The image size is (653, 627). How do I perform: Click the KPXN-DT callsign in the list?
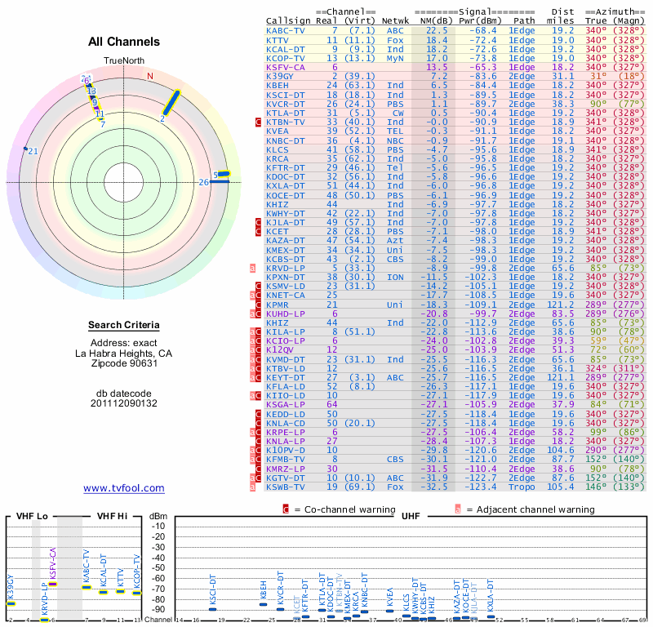pyautogui.click(x=286, y=276)
